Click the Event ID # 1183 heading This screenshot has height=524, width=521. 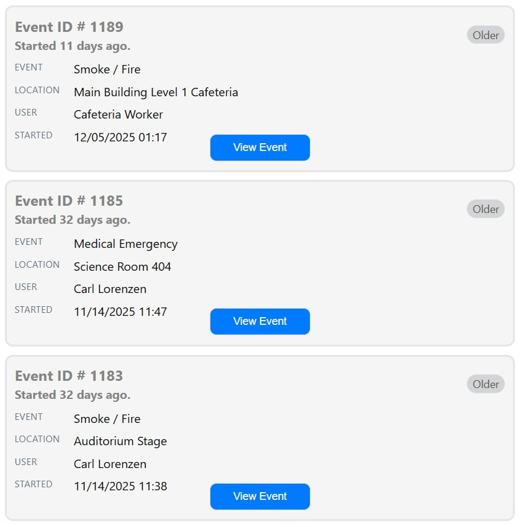69,376
